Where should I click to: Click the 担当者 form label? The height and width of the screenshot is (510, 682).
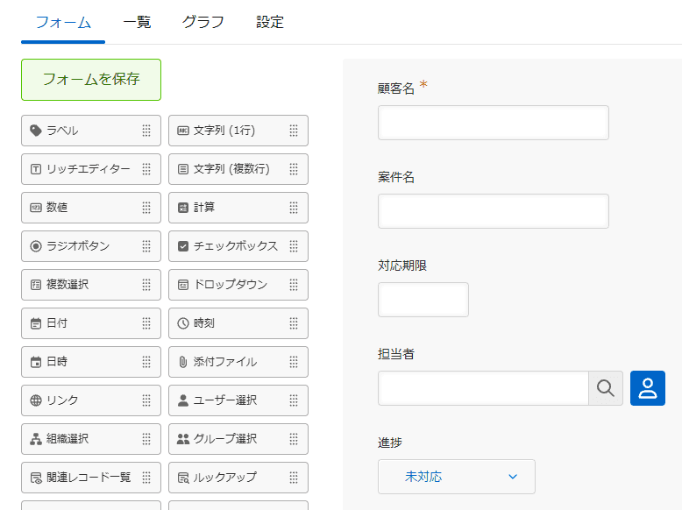396,354
